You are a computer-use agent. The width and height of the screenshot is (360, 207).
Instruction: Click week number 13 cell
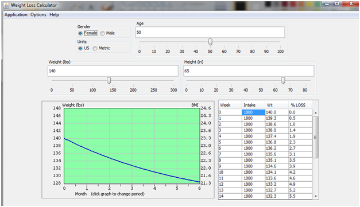230,190
